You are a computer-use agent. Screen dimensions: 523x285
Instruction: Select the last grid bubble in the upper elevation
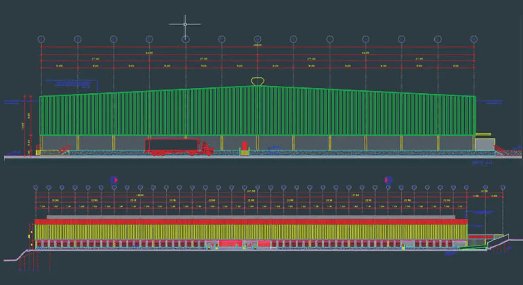pyautogui.click(x=474, y=39)
